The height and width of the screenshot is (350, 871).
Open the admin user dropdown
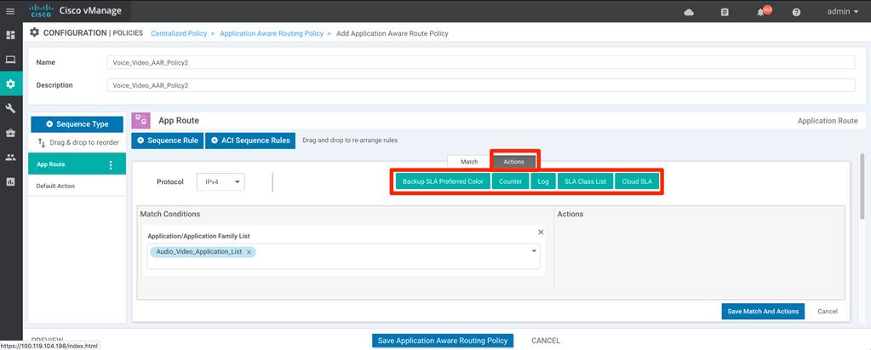pyautogui.click(x=843, y=11)
